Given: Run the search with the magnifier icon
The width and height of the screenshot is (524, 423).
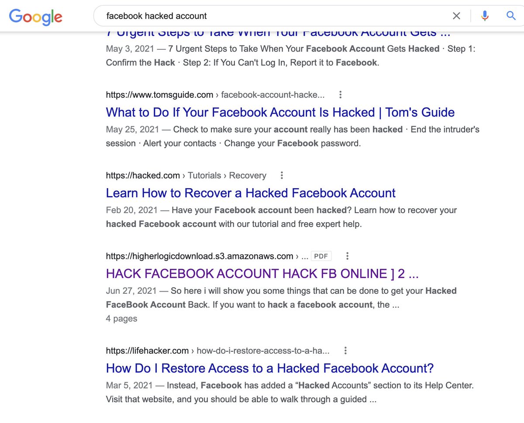Looking at the screenshot, I should (x=511, y=16).
